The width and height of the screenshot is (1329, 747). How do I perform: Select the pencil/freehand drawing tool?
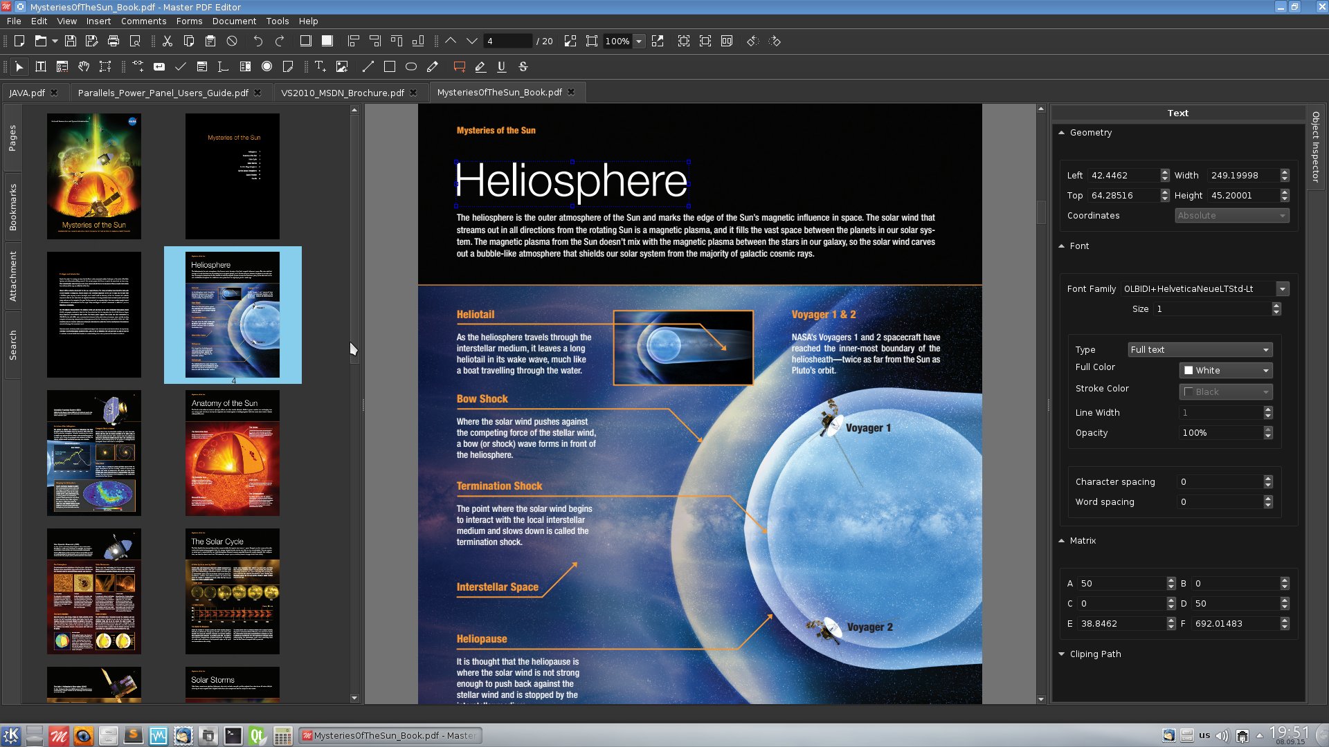click(x=433, y=66)
